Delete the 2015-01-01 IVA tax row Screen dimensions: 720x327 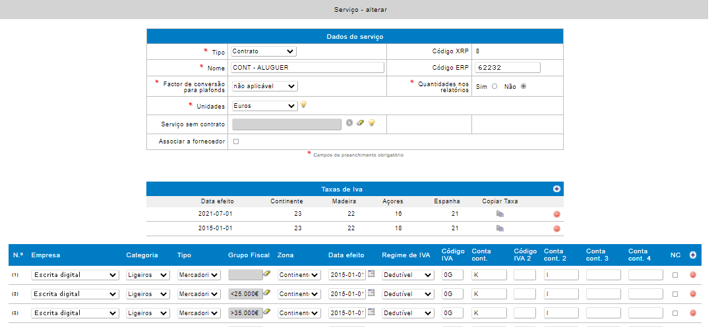(556, 228)
